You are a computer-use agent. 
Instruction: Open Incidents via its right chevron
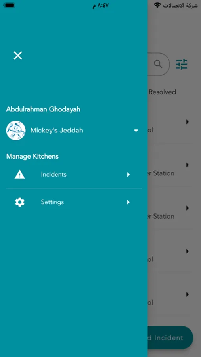(x=128, y=175)
